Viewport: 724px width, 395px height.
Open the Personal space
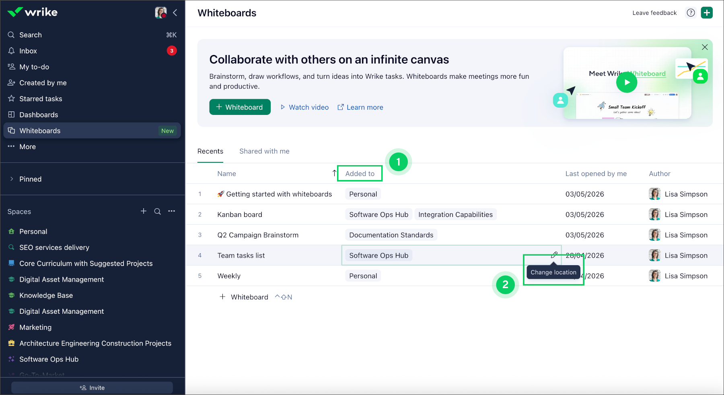point(92,231)
